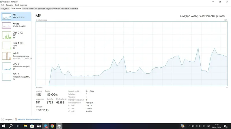The image size is (231, 129).
Task: Open the Tafsilotlar tab
Action: pos(65,9)
